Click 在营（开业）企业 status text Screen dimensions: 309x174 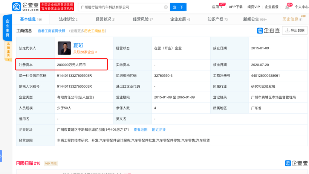[168, 48]
